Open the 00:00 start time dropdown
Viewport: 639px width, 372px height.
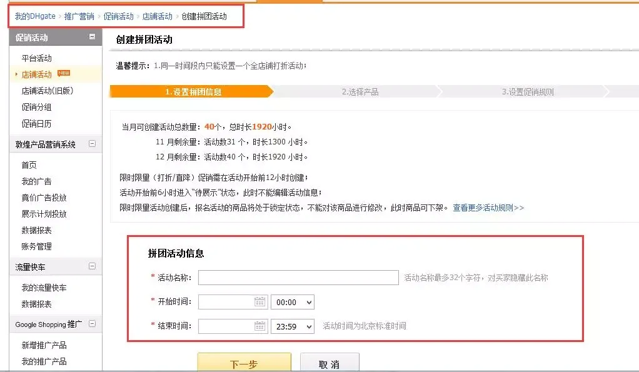click(x=293, y=302)
